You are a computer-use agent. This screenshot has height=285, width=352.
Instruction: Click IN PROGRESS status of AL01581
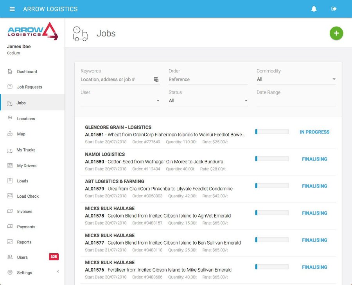tap(314, 132)
